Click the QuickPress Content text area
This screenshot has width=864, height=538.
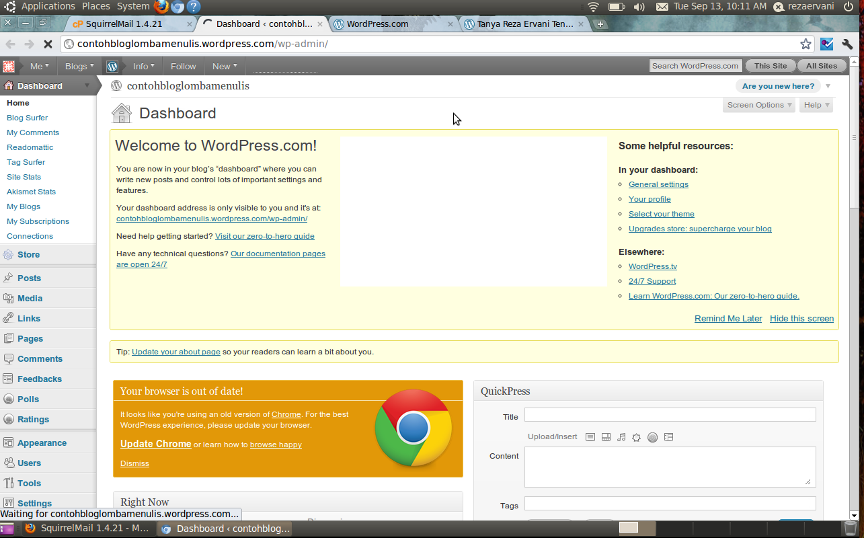pos(670,467)
